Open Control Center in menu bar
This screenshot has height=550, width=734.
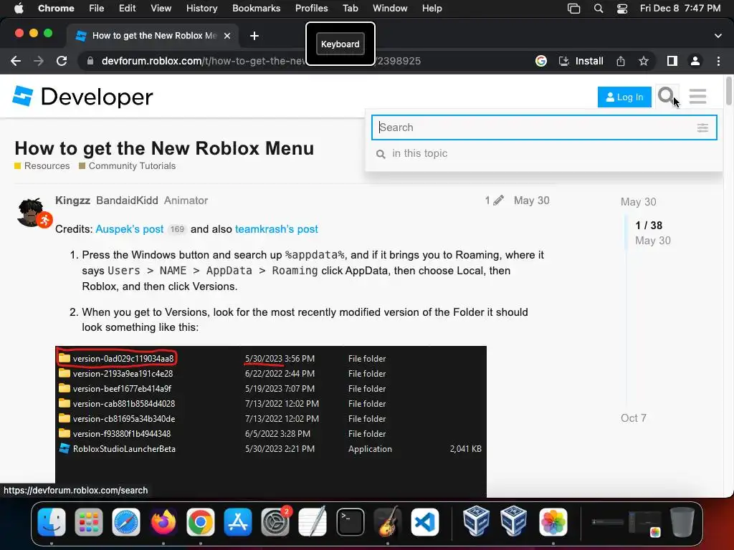click(x=621, y=9)
